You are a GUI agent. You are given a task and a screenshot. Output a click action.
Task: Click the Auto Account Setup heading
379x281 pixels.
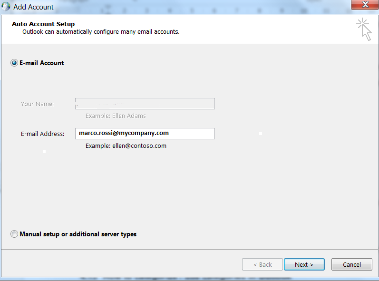click(x=43, y=24)
